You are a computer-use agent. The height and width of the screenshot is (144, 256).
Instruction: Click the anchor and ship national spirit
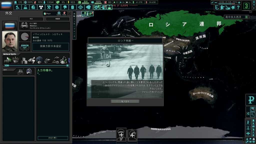47,60
